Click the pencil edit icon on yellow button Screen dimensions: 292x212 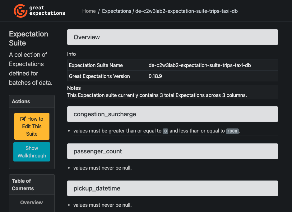point(23,119)
